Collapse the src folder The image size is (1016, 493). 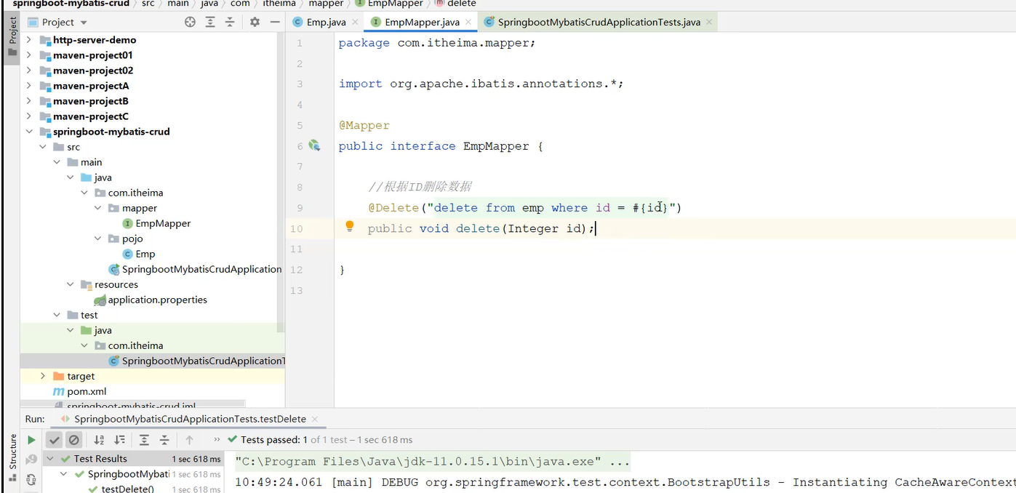coord(43,148)
